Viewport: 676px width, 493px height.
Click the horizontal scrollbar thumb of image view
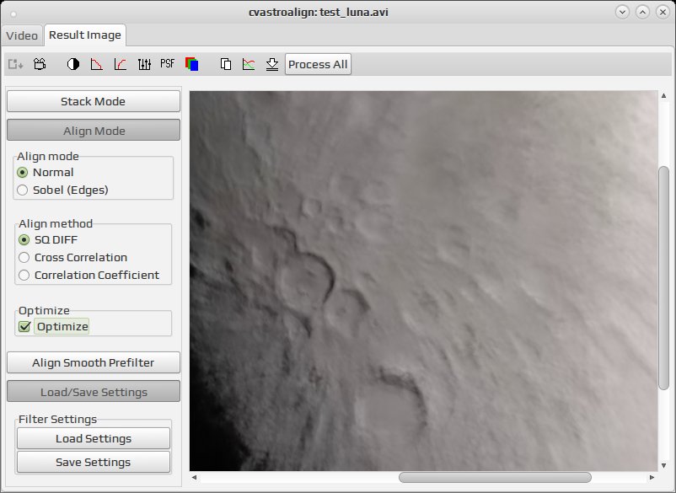coord(495,477)
